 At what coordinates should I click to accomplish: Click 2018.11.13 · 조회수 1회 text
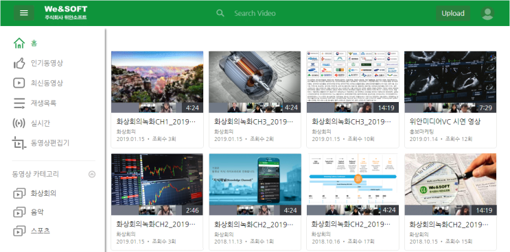[244, 242]
